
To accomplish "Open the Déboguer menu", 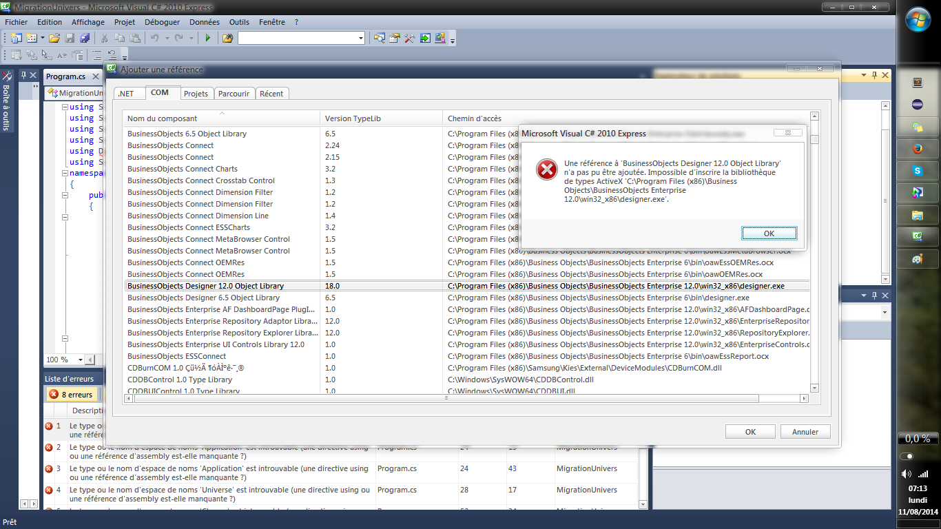I will 163,22.
